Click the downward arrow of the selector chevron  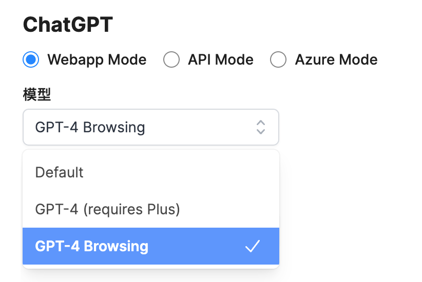click(261, 131)
